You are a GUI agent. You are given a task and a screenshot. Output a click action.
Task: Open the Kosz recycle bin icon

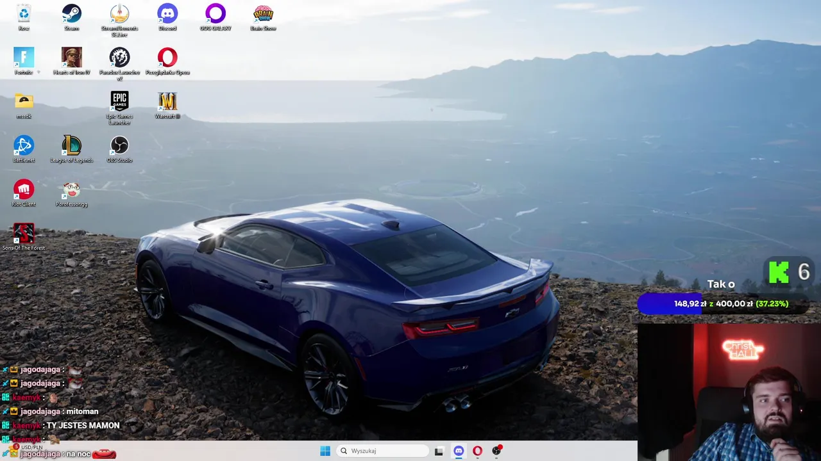(x=24, y=17)
